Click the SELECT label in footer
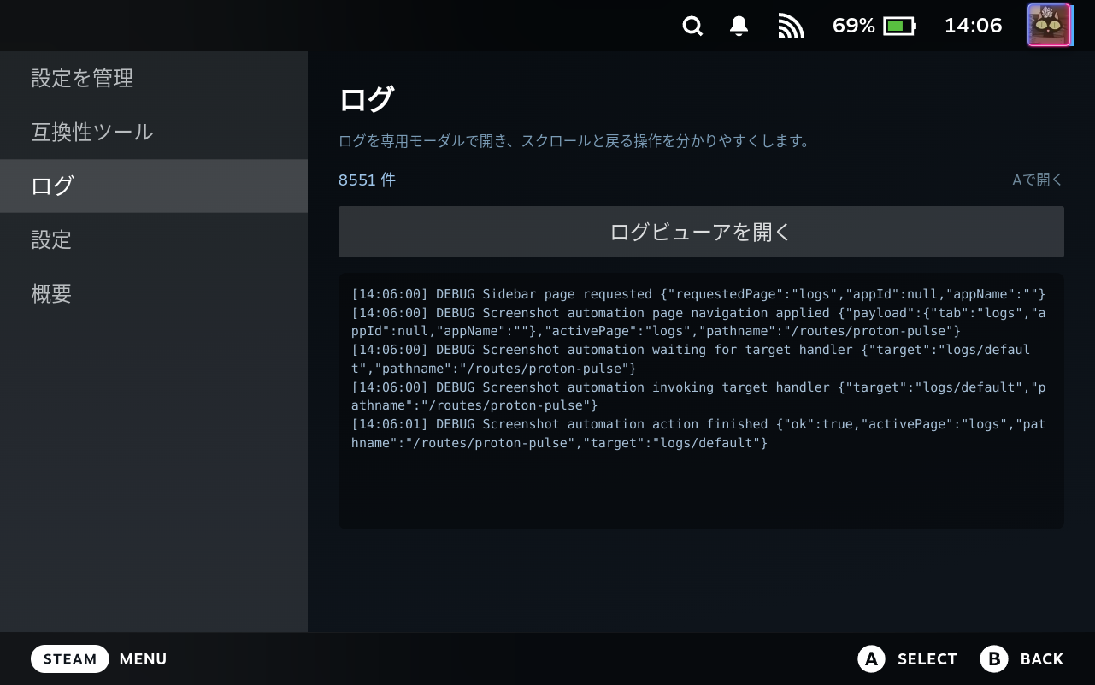This screenshot has width=1095, height=685. point(927,659)
